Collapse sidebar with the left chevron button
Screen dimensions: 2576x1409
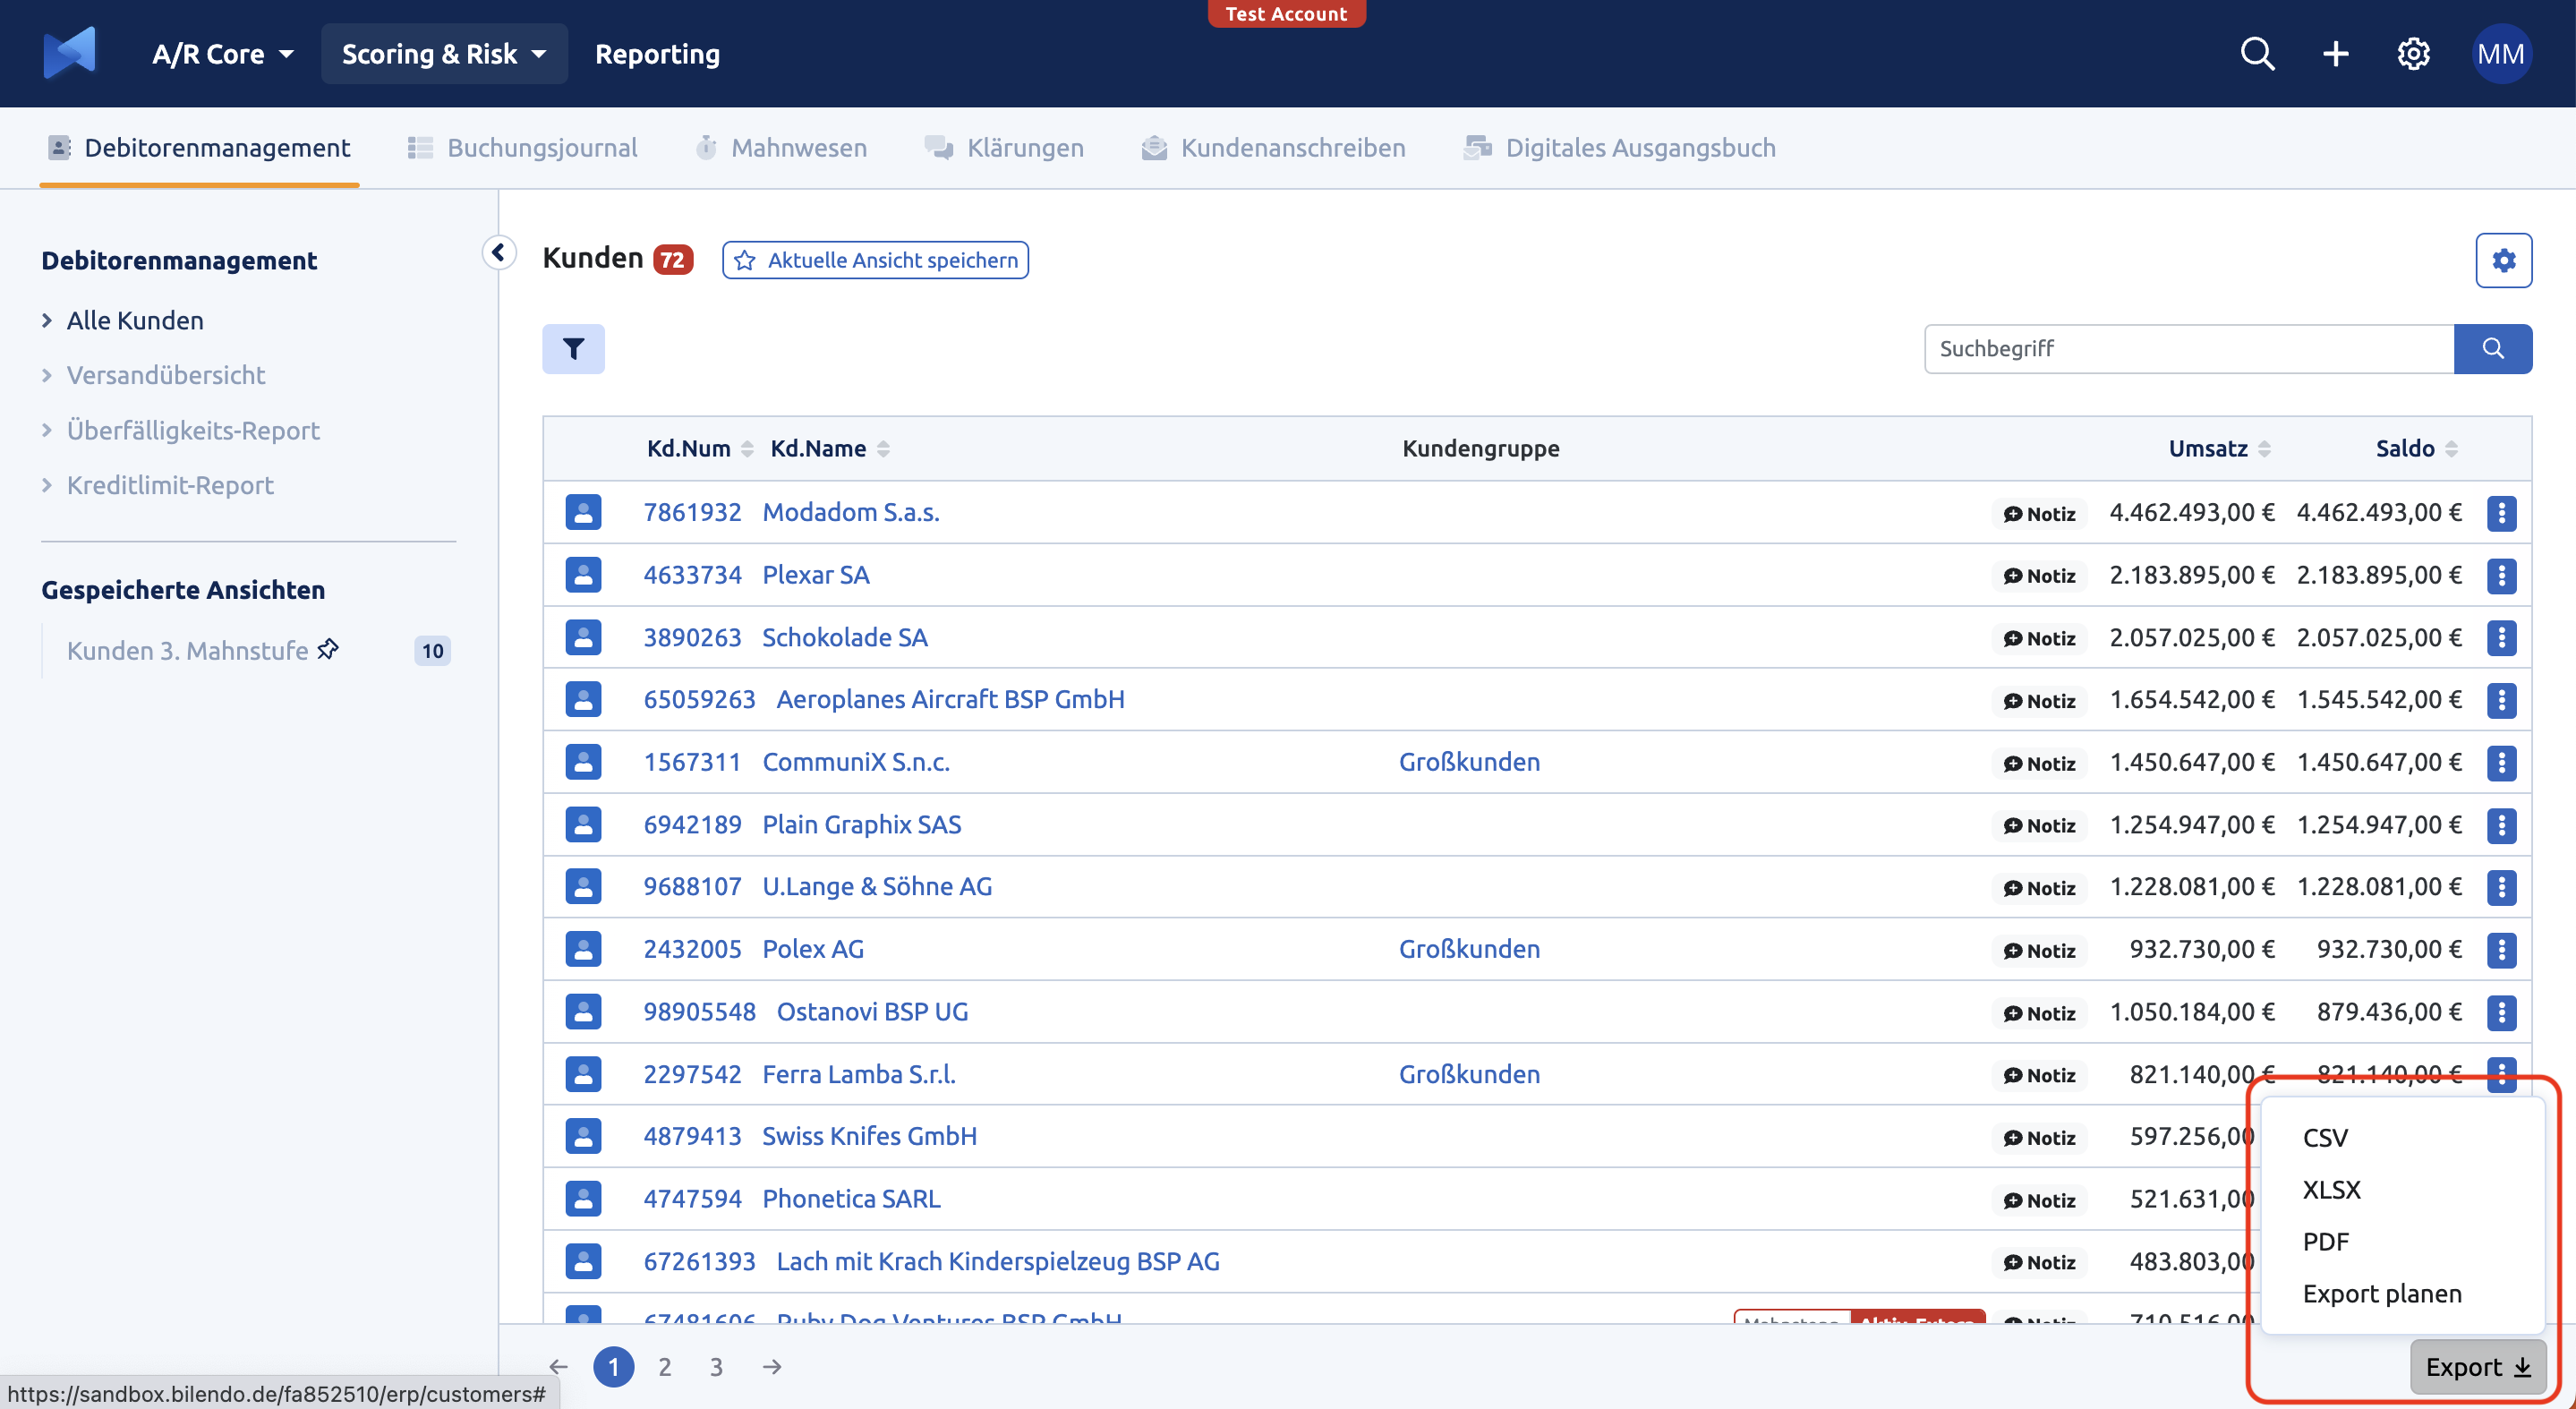point(498,252)
